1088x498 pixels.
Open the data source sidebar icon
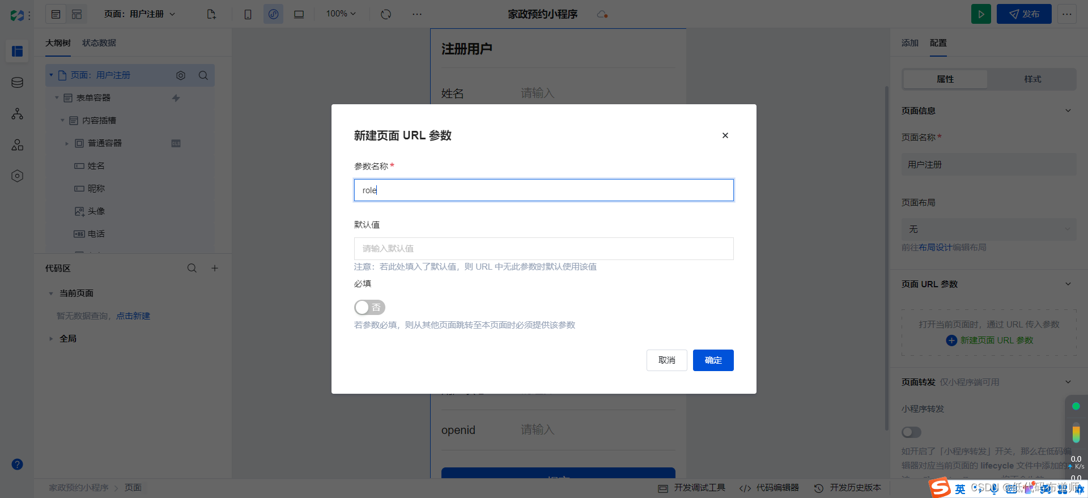click(17, 83)
